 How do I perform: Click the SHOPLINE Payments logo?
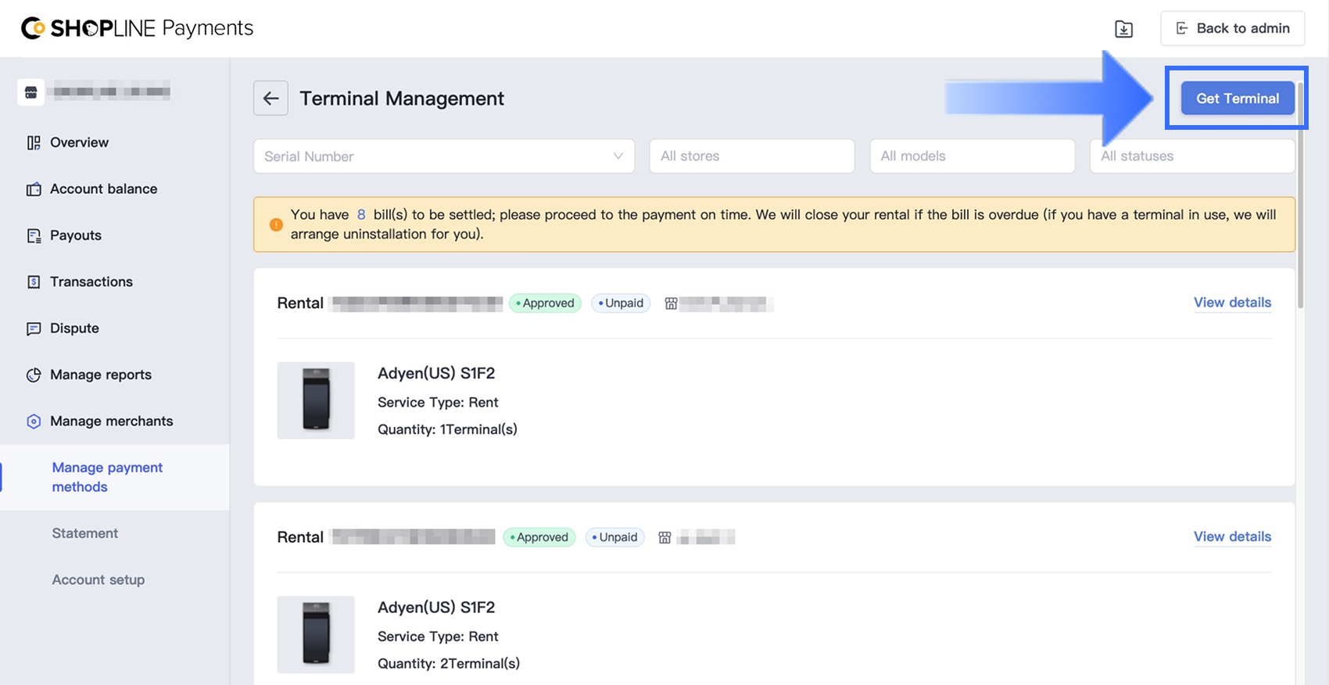pyautogui.click(x=138, y=28)
